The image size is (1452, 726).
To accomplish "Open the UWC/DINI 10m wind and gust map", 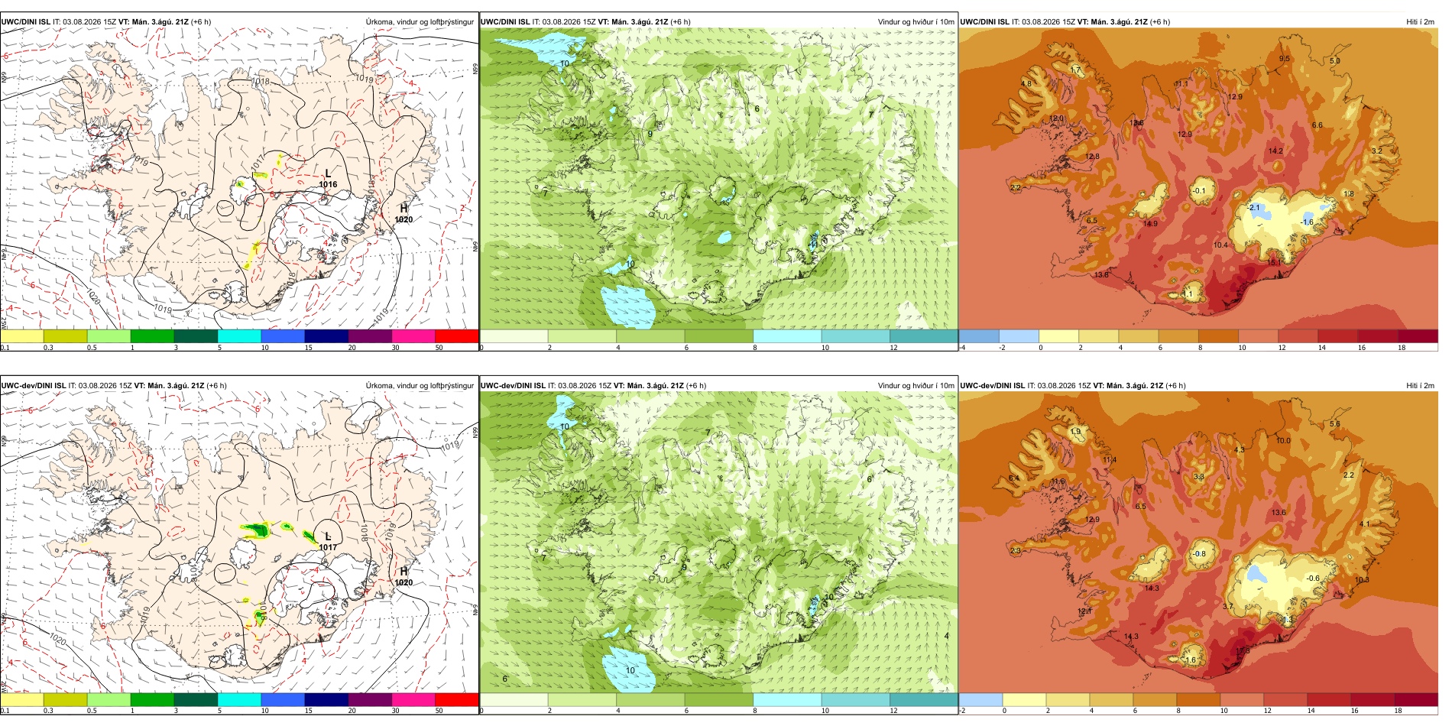I will [x=718, y=182].
